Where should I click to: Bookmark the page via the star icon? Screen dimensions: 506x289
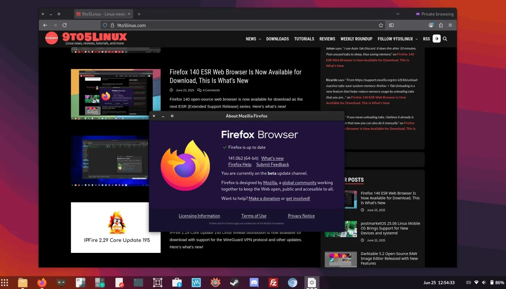[381, 25]
